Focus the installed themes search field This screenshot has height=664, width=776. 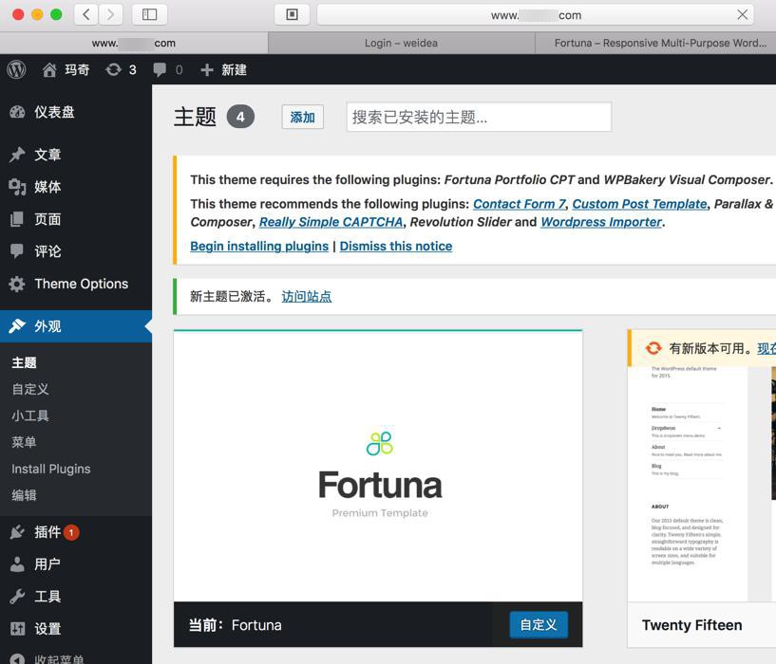pos(479,118)
